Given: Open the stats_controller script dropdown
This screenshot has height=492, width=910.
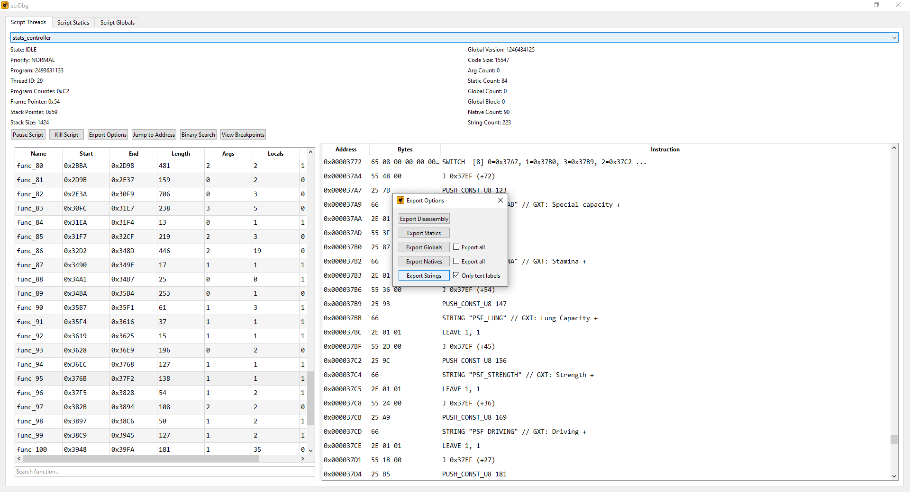Looking at the screenshot, I should (x=894, y=38).
